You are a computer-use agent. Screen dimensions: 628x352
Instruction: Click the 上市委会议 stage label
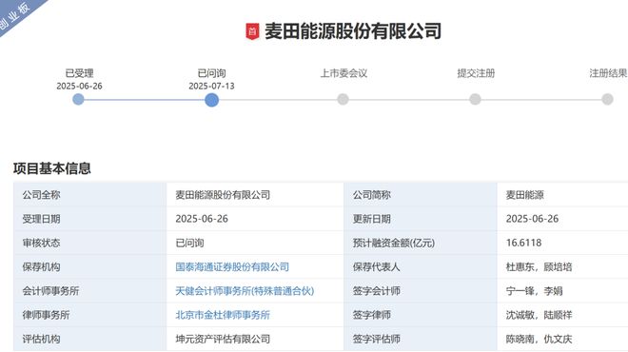coord(343,73)
